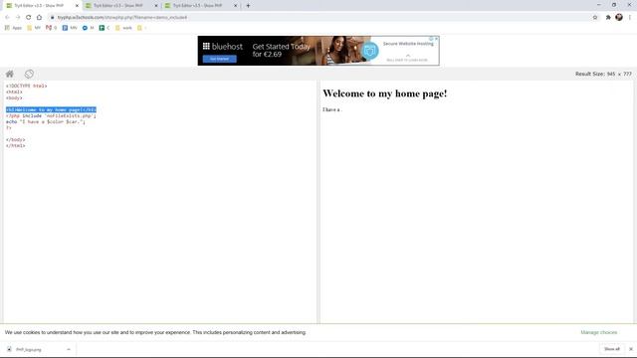Click the closing html tag line
The height and width of the screenshot is (358, 637).
16,146
